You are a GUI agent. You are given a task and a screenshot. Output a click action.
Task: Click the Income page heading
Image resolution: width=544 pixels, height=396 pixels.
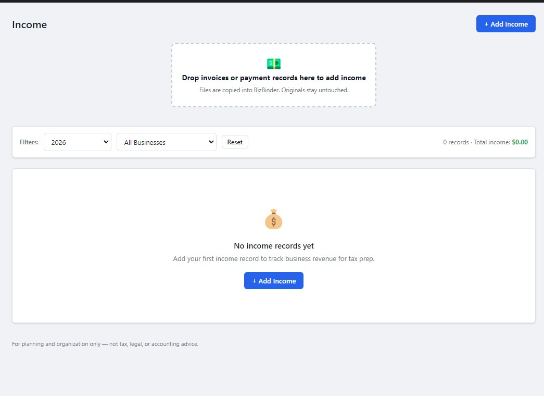point(30,24)
